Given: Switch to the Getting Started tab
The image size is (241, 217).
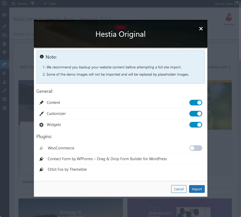Looking at the screenshot, I should tap(23, 34).
